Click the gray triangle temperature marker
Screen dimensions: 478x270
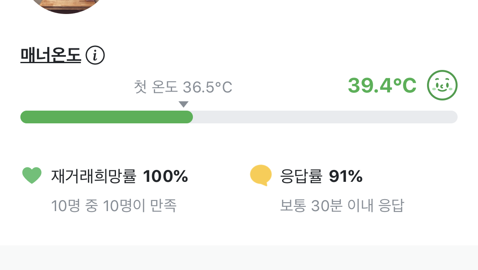click(184, 104)
